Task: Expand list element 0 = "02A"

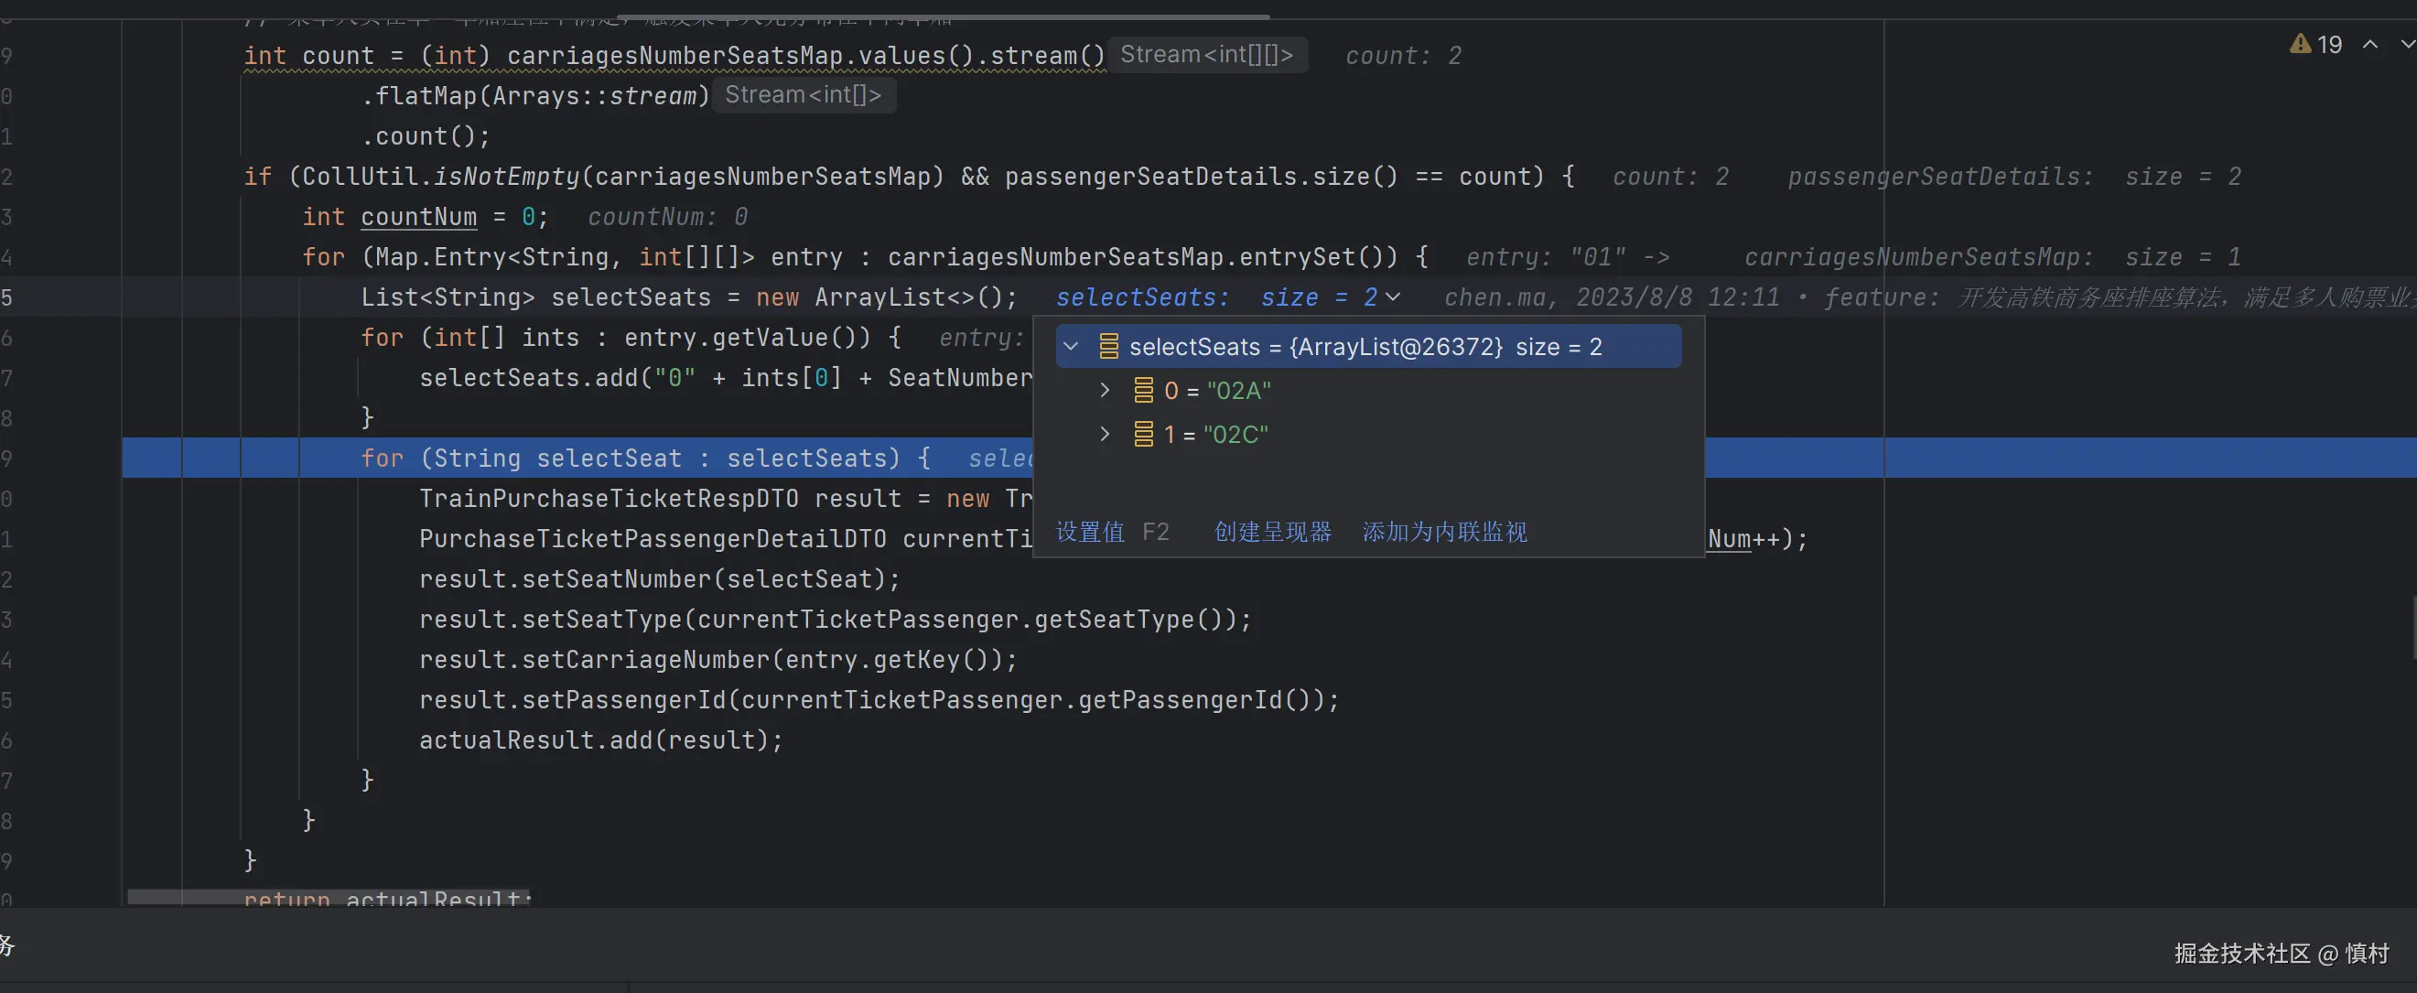Action: click(x=1105, y=391)
